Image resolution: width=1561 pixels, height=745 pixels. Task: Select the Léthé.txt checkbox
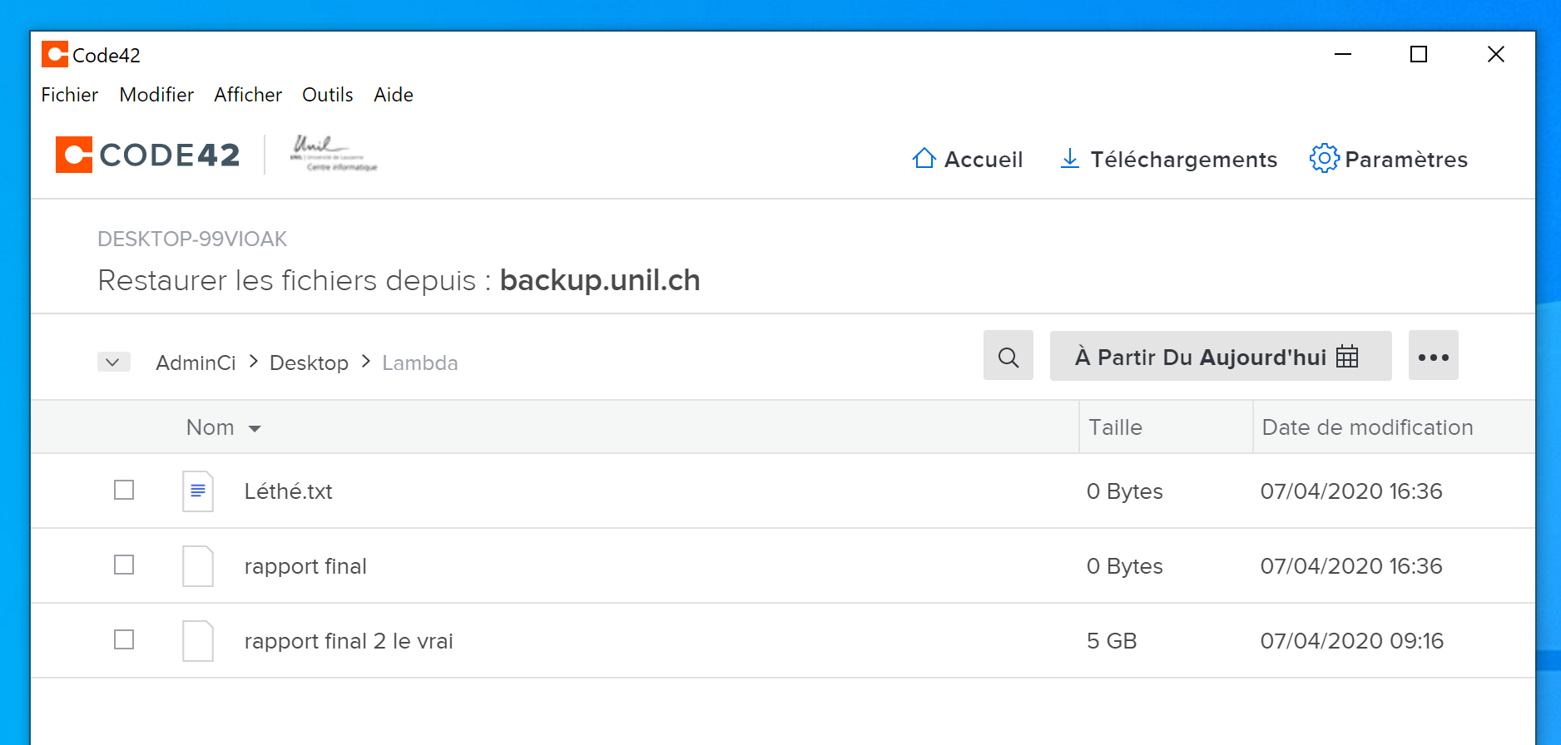point(124,491)
